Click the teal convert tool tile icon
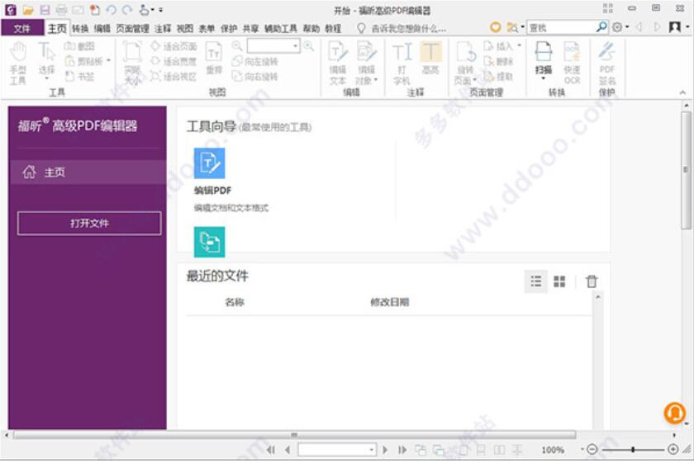694x463 pixels. (x=209, y=242)
